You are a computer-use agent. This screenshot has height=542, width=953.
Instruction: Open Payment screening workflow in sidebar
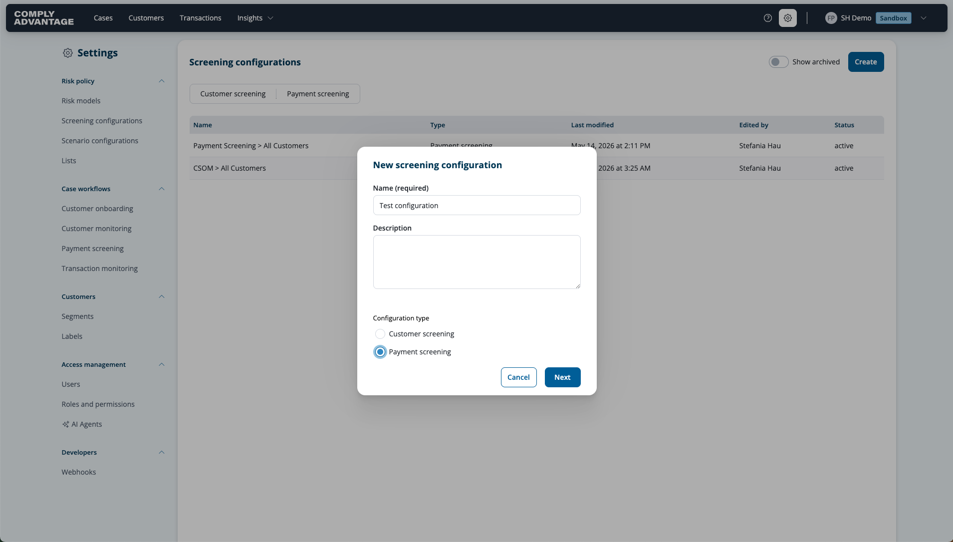pos(92,249)
